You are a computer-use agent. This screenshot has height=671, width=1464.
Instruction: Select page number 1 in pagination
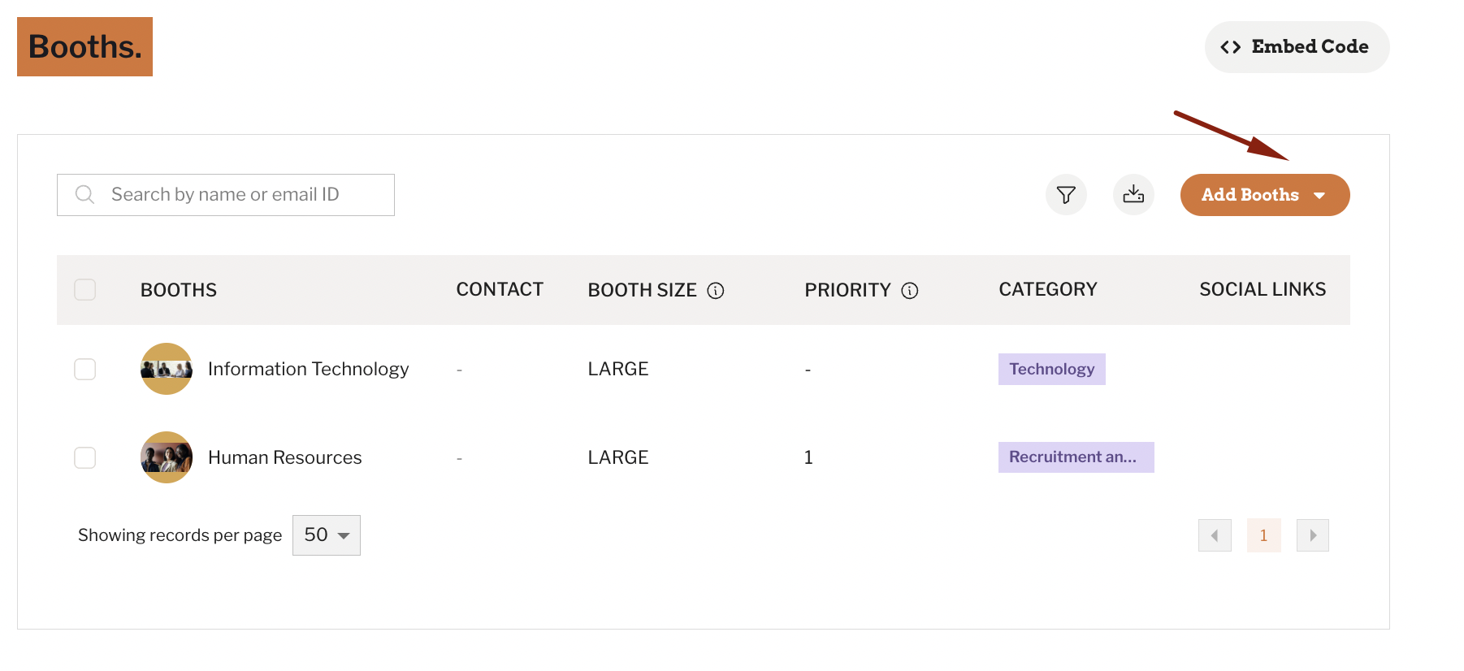1264,535
